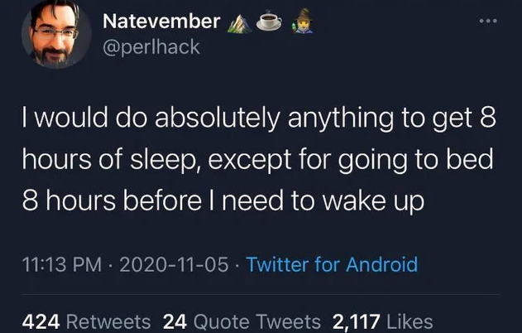Click the @perlhack handle
Screen dimensions: 522x333
[x=151, y=46]
